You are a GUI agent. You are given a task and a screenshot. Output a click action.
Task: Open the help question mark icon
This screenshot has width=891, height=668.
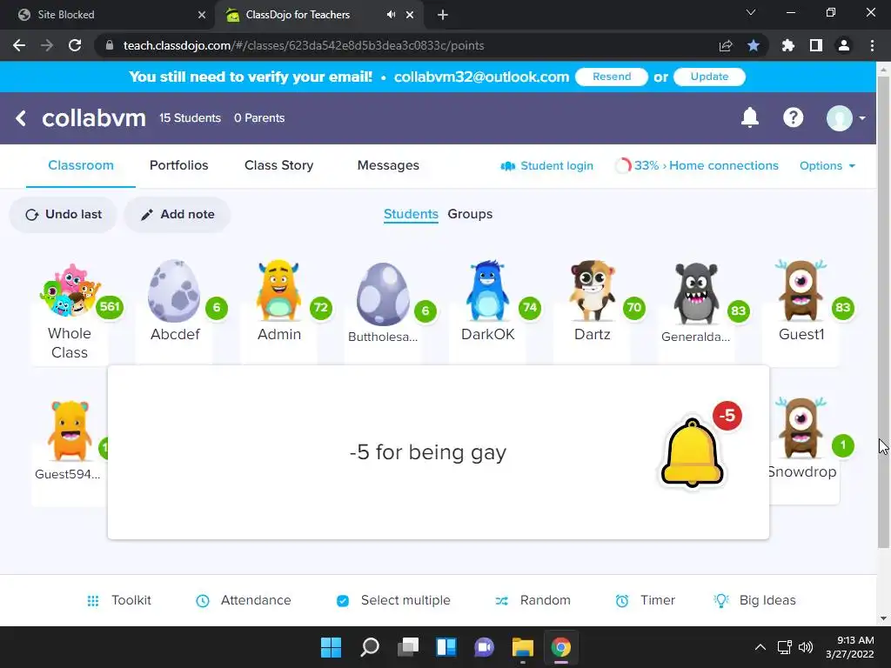tap(794, 117)
